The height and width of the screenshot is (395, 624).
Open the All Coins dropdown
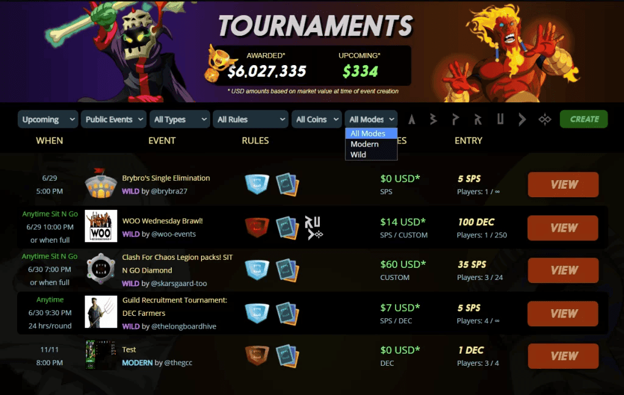pos(317,119)
